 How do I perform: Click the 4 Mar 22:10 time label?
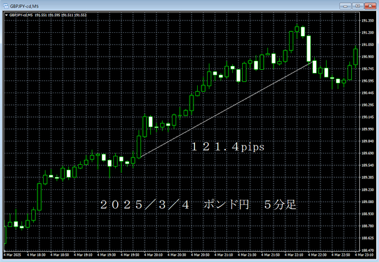[x=294, y=255]
